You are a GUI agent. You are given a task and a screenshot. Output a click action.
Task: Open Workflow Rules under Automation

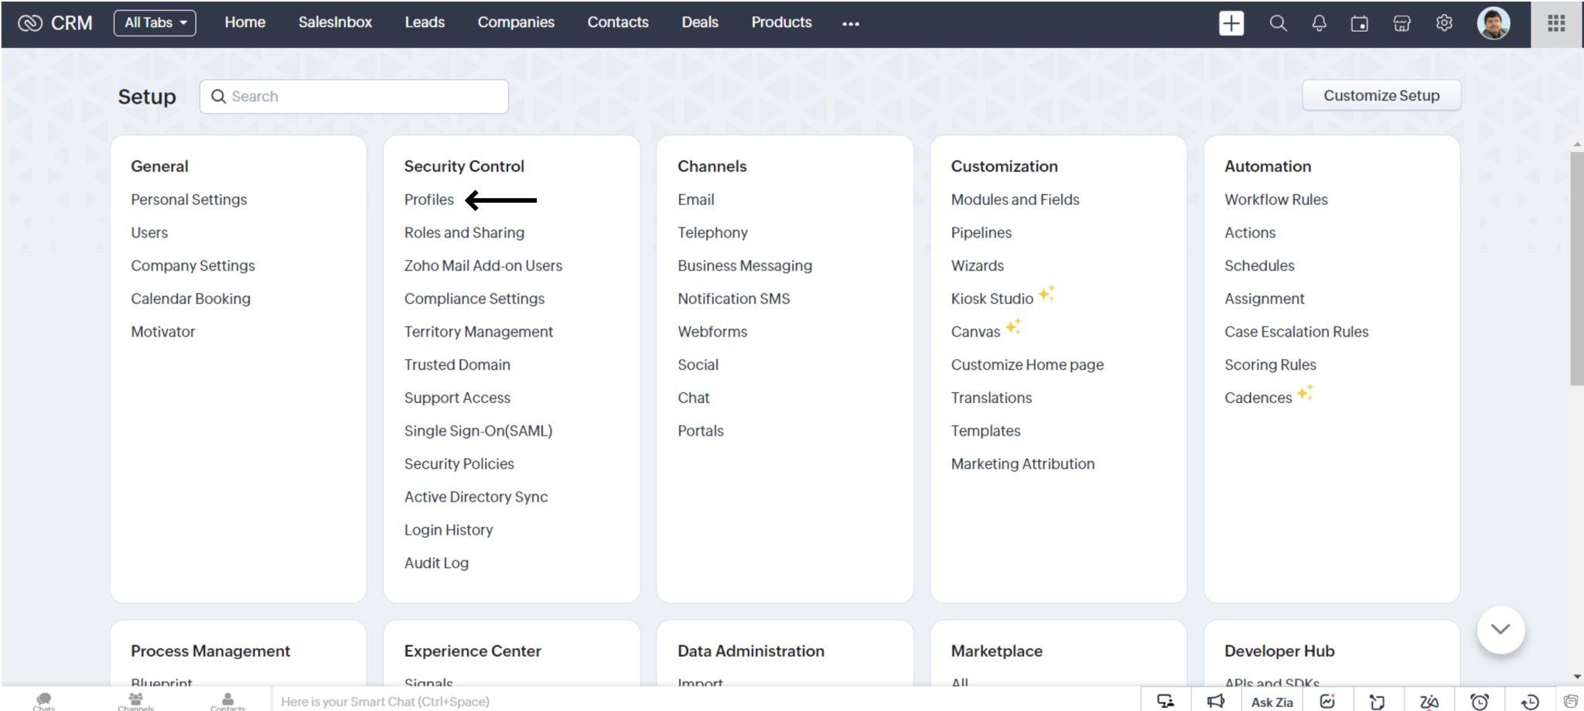tap(1275, 200)
